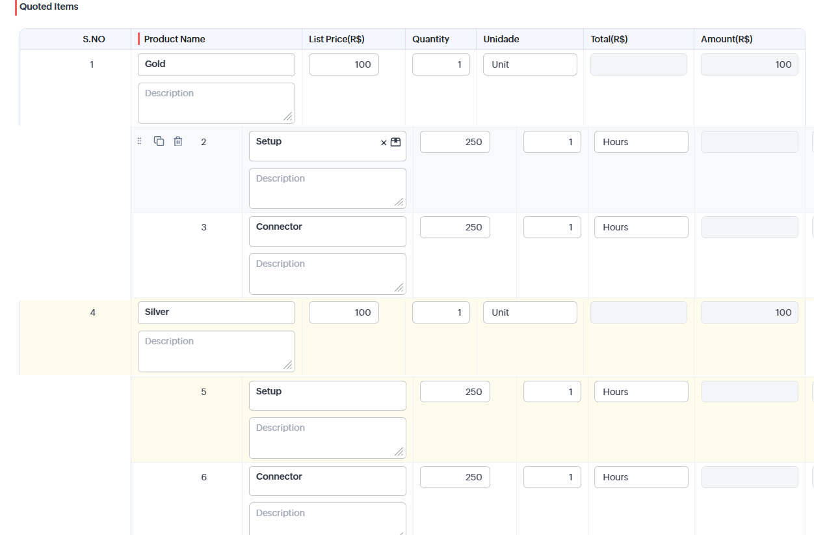Click the Hours unit field in row 2
The image size is (814, 535).
coord(641,142)
